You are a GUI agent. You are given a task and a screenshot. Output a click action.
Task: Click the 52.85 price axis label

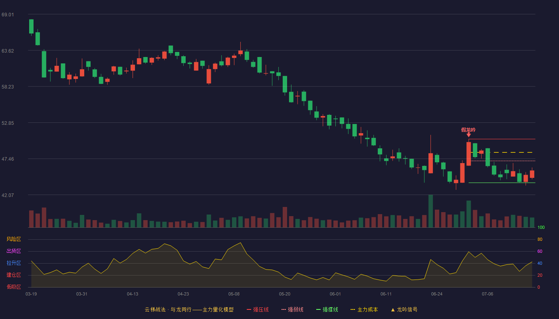click(8, 123)
